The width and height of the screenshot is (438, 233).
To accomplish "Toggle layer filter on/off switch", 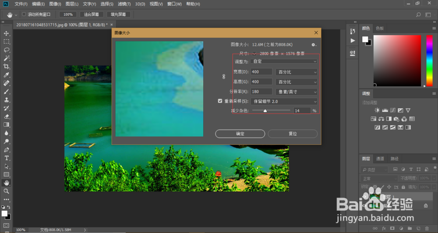I will (x=435, y=168).
